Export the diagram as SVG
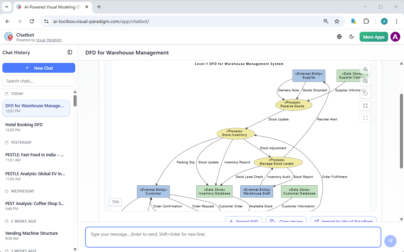 click(x=243, y=220)
